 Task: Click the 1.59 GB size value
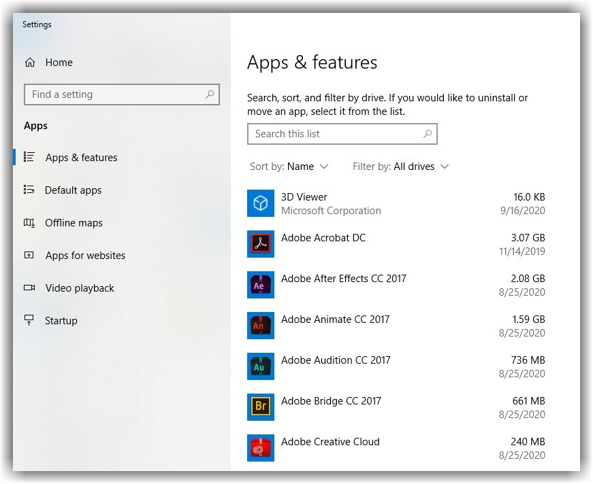click(x=529, y=319)
